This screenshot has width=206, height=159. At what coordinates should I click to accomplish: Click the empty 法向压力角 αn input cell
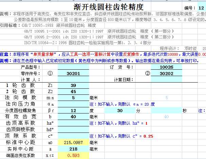click(x=73, y=104)
